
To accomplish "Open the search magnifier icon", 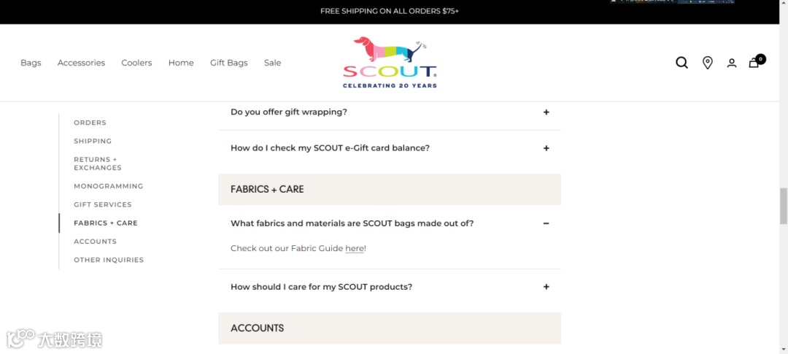I will (681, 63).
